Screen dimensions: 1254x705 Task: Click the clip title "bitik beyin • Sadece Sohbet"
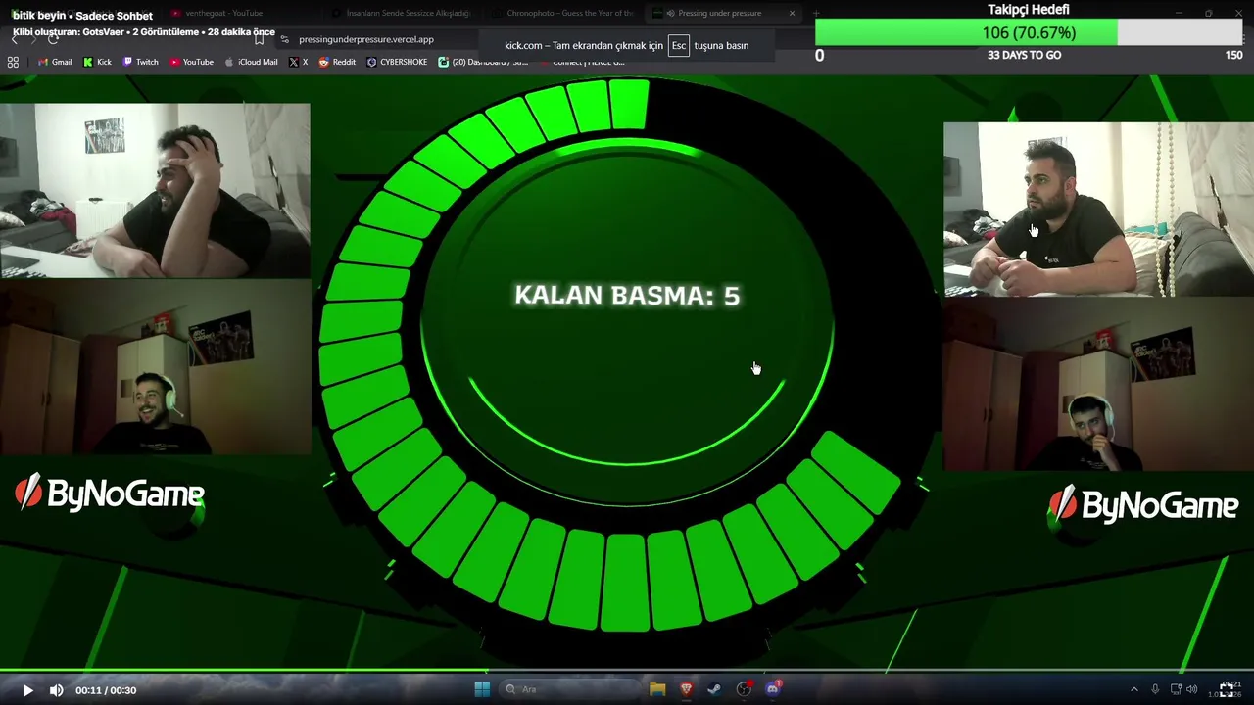pyautogui.click(x=82, y=16)
